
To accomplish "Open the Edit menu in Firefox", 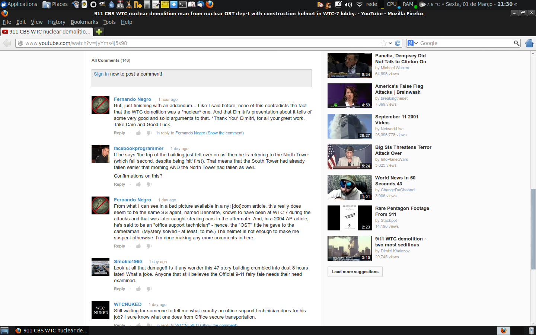I will [x=21, y=22].
